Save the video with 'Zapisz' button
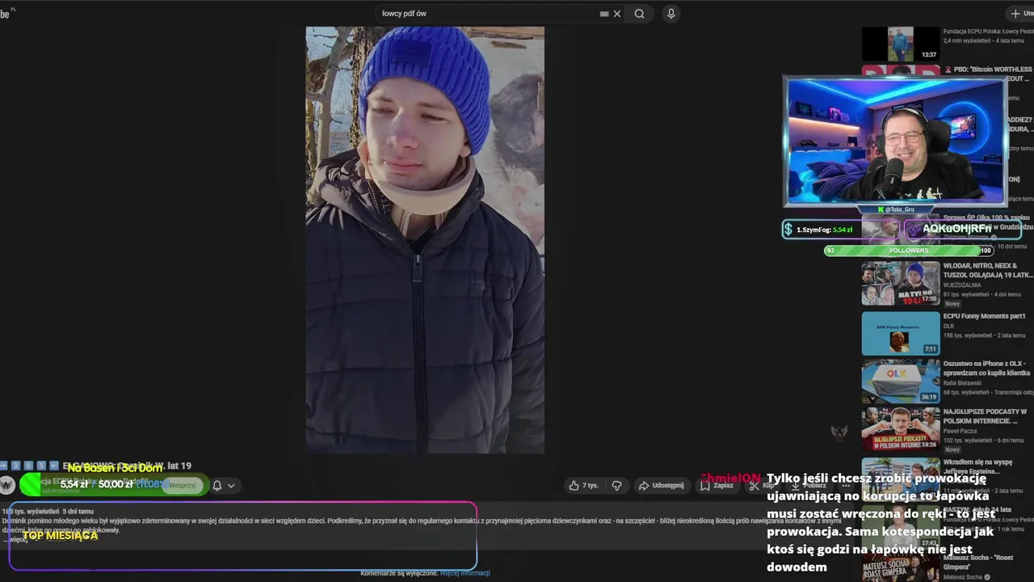 (717, 485)
